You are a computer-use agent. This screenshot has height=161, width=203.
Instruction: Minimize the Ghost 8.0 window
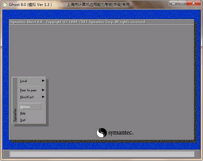[174, 3]
